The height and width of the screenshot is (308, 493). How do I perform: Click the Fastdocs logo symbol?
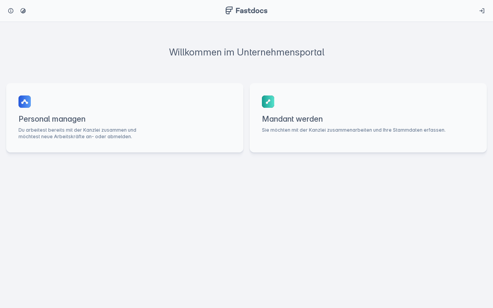point(229,10)
